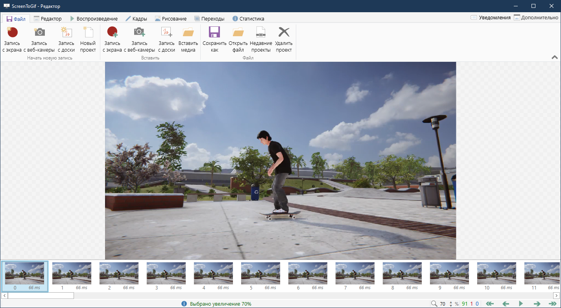Image resolution: width=561 pixels, height=308 pixels.
Task: Go to the previous frame
Action: [x=506, y=304]
